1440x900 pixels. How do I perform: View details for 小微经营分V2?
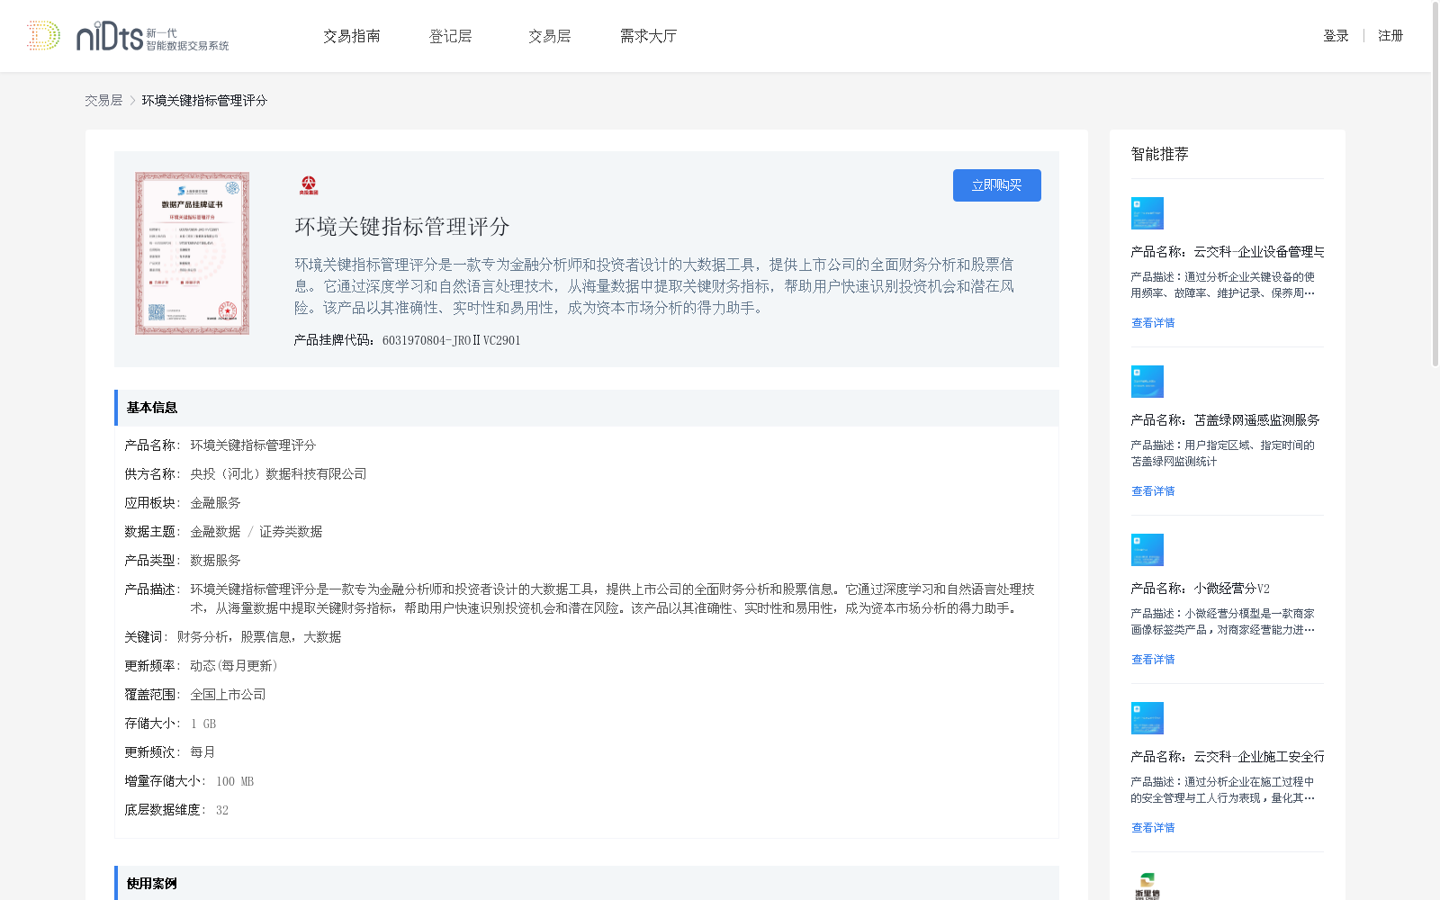click(x=1153, y=660)
